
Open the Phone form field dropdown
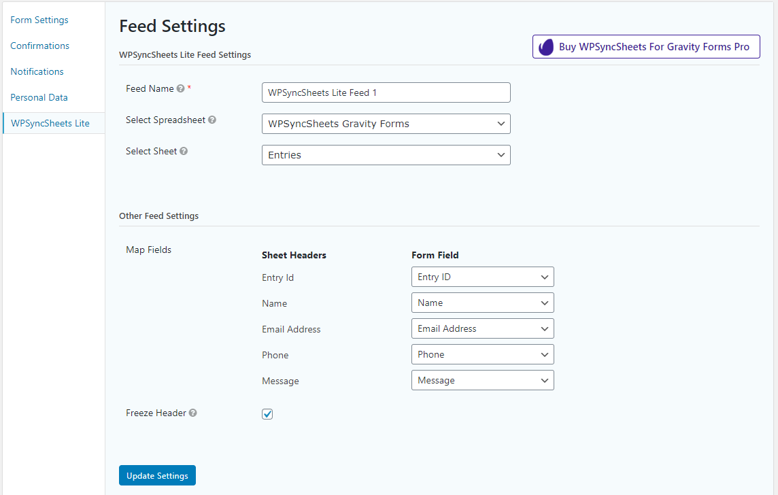click(483, 355)
